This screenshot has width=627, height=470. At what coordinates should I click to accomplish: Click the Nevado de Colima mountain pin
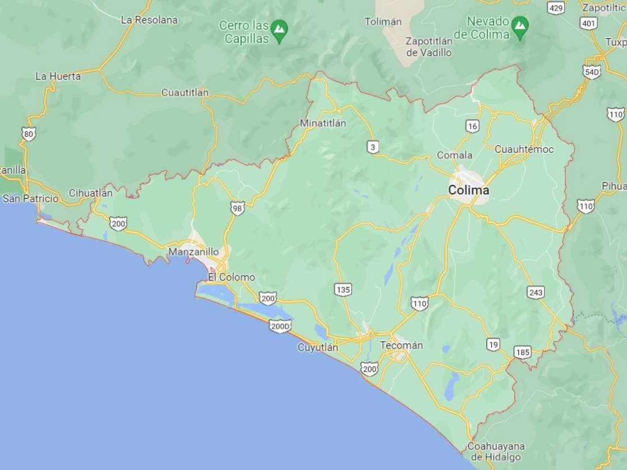tap(520, 28)
